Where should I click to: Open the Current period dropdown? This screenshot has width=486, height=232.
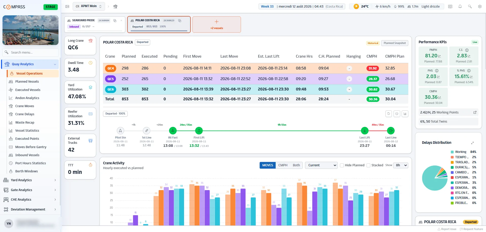pos(321,165)
